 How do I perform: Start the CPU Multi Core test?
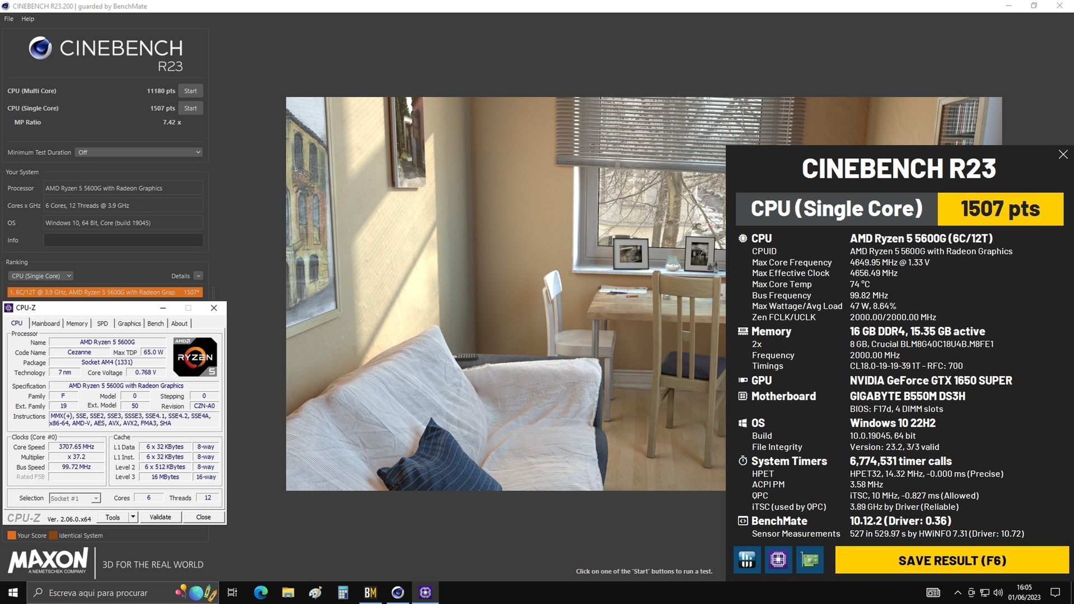(190, 91)
